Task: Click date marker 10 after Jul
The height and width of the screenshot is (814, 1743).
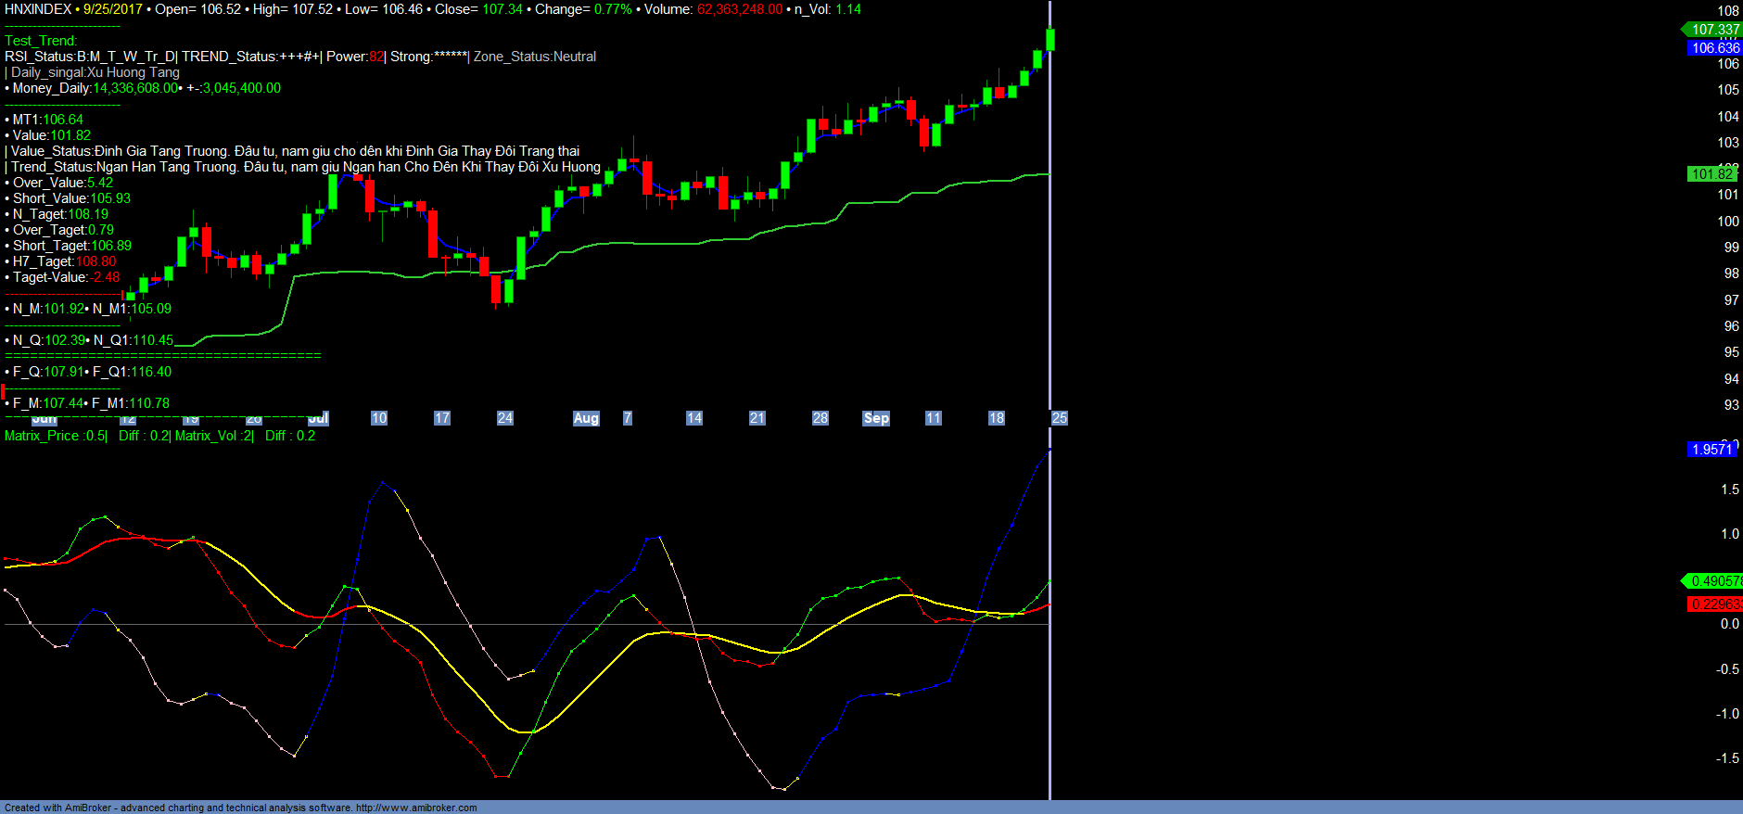Action: 379,418
